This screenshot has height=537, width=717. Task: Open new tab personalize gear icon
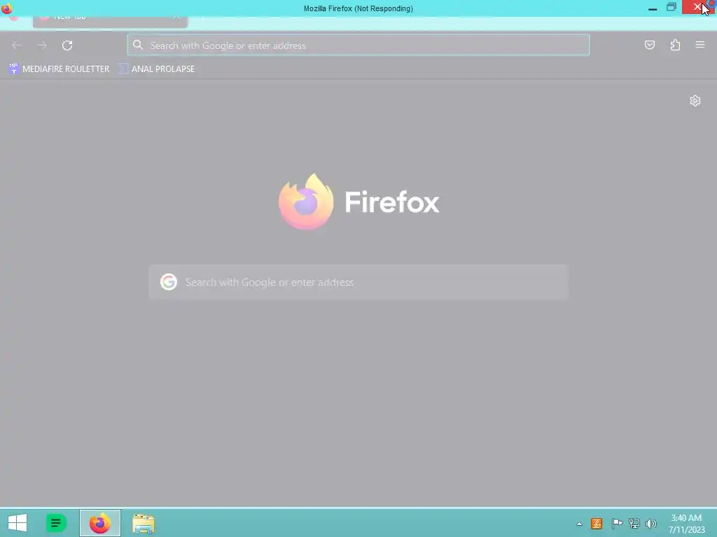695,101
